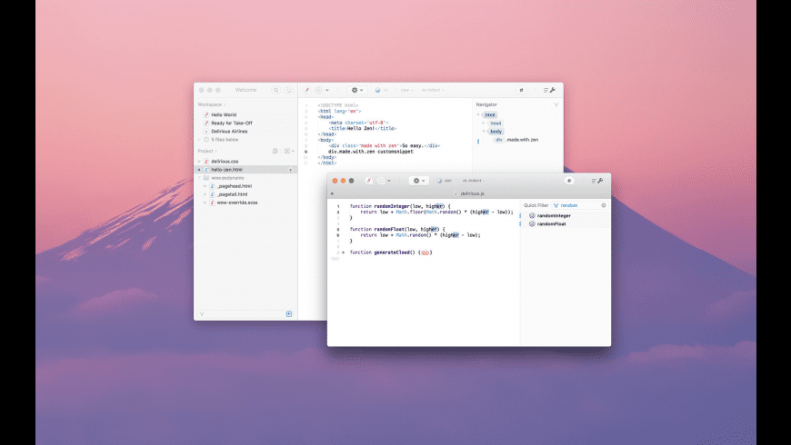Viewport: 791px width, 445px height.
Task: Click the '<title>Hello Zen!</title>' code line
Action: 362,129
